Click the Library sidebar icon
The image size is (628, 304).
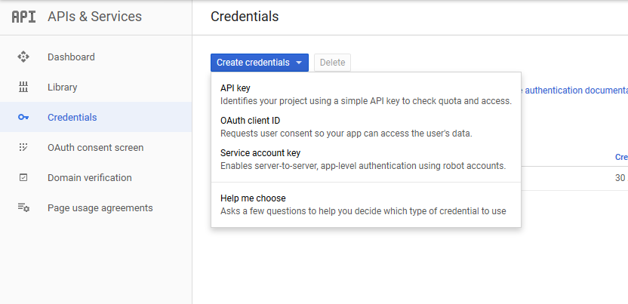coord(23,87)
